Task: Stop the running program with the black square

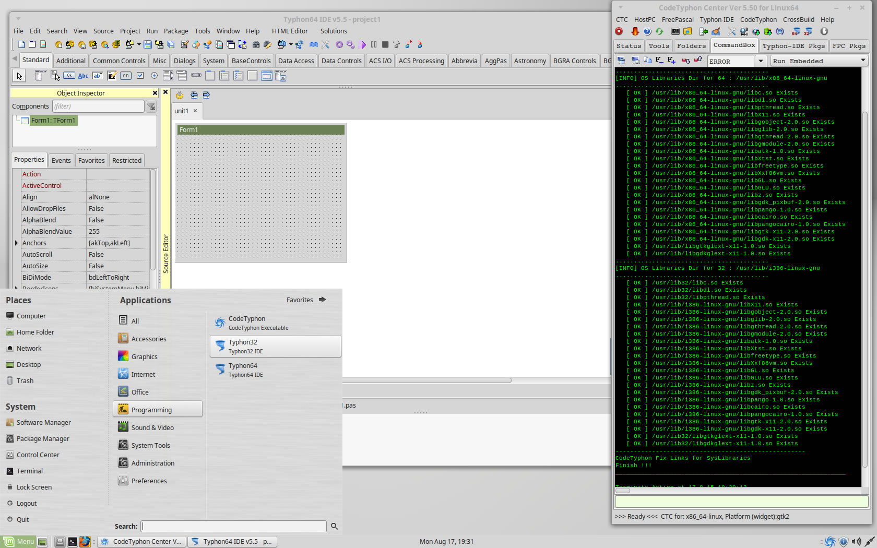Action: click(x=385, y=45)
